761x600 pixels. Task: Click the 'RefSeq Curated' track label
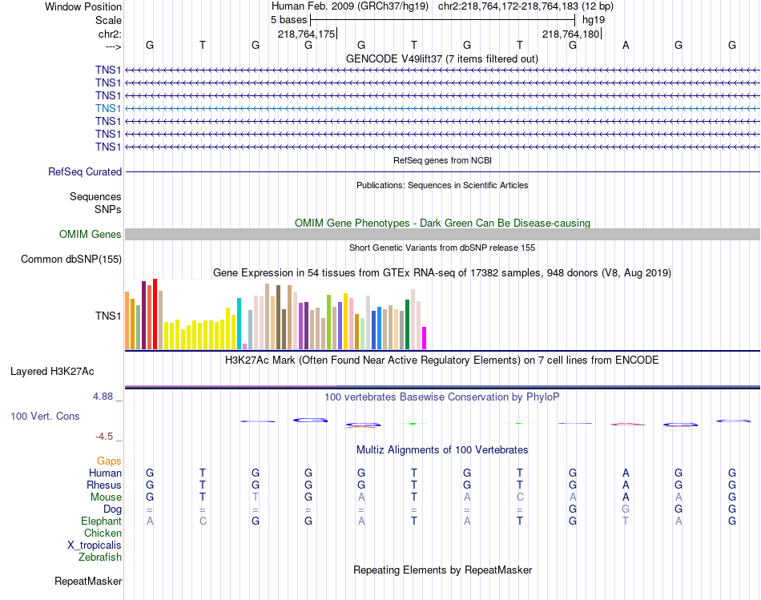coord(85,172)
